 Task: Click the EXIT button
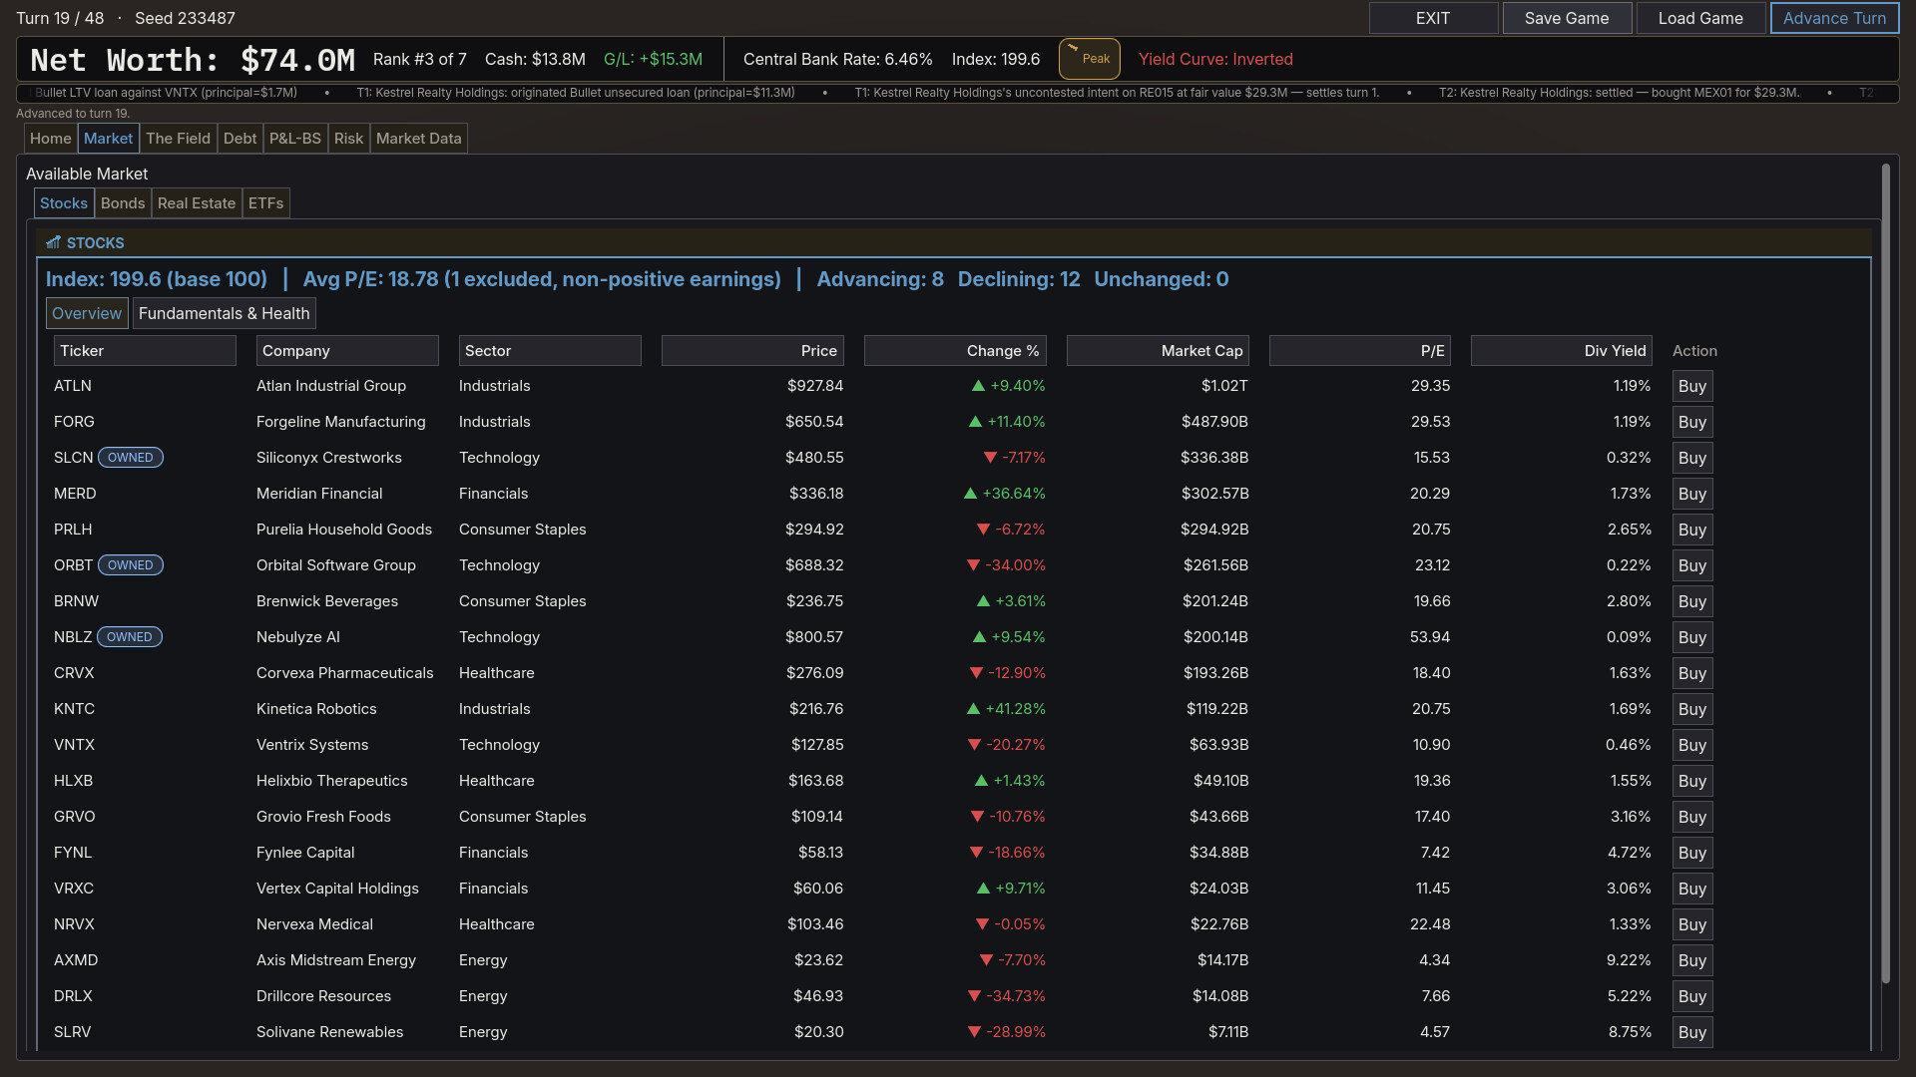1433,18
